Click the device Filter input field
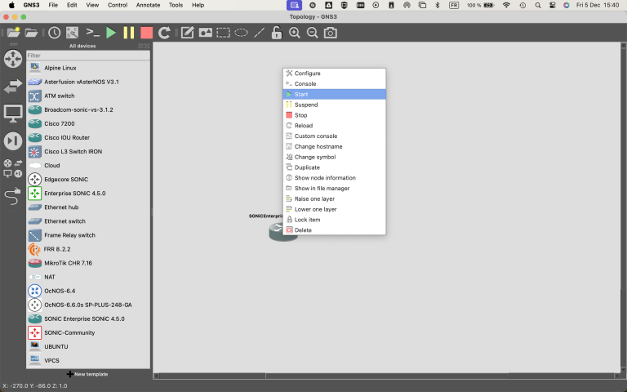 [87, 56]
